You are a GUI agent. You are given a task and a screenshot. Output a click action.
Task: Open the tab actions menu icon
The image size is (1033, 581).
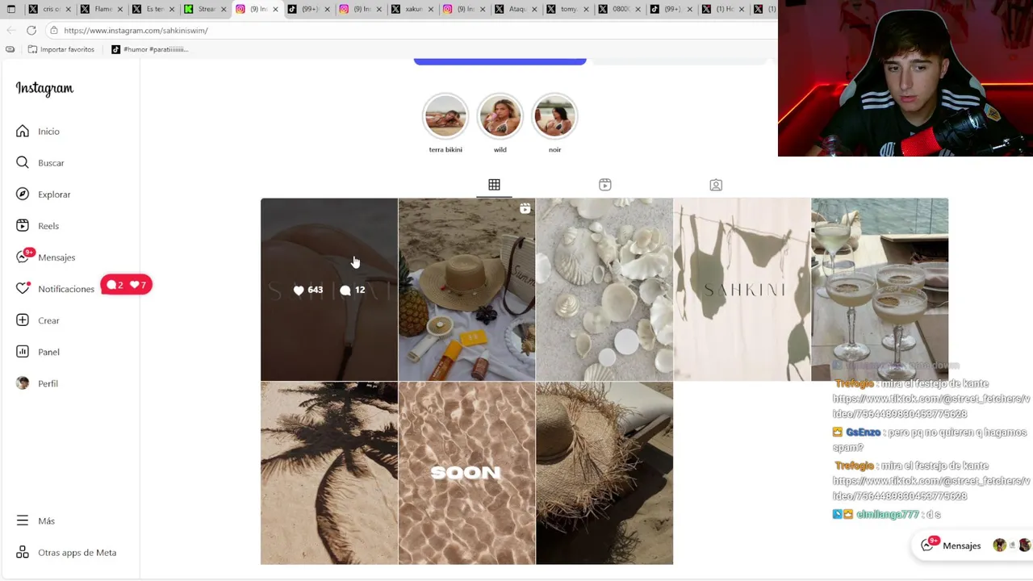10,9
